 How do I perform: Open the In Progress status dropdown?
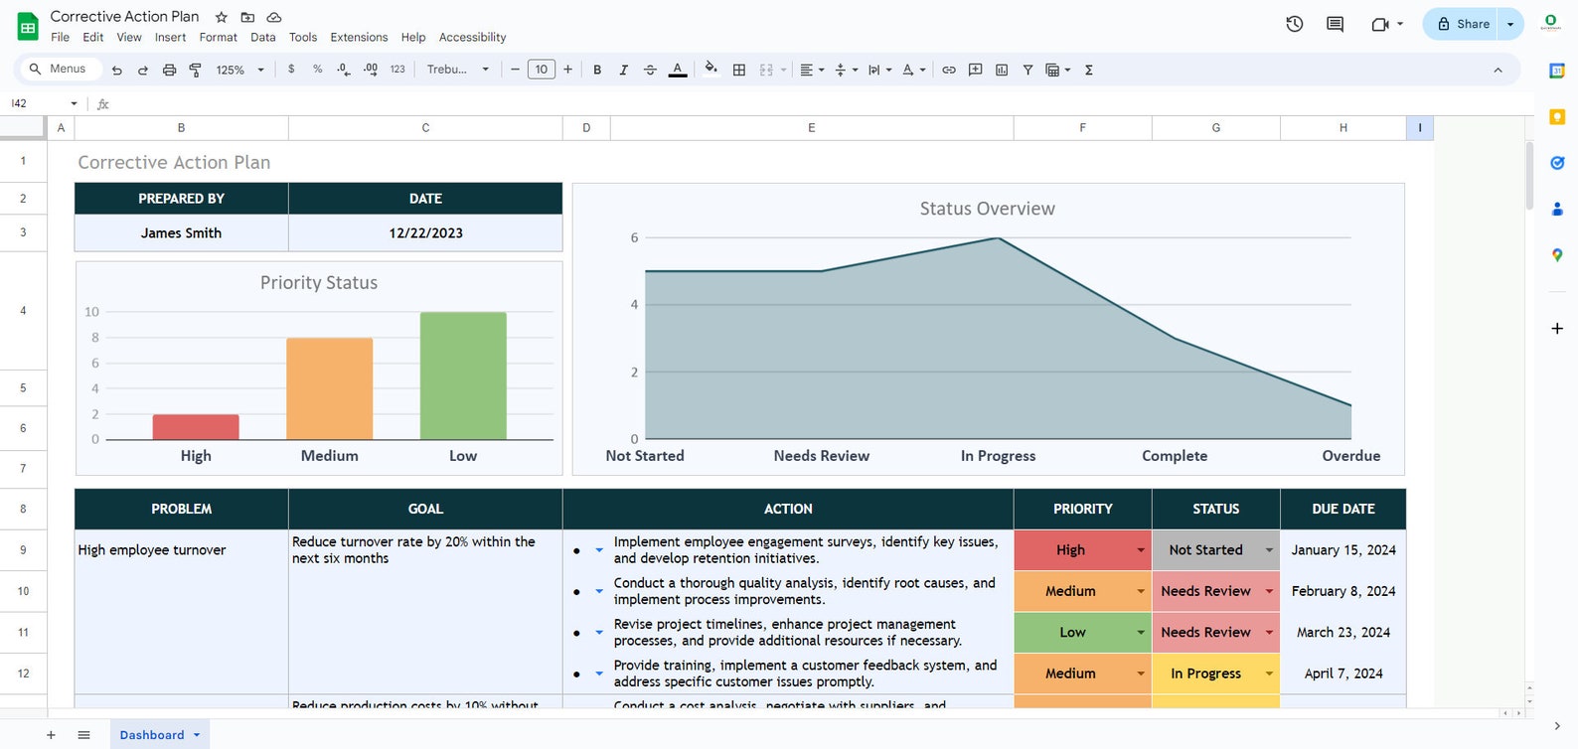[1269, 674]
